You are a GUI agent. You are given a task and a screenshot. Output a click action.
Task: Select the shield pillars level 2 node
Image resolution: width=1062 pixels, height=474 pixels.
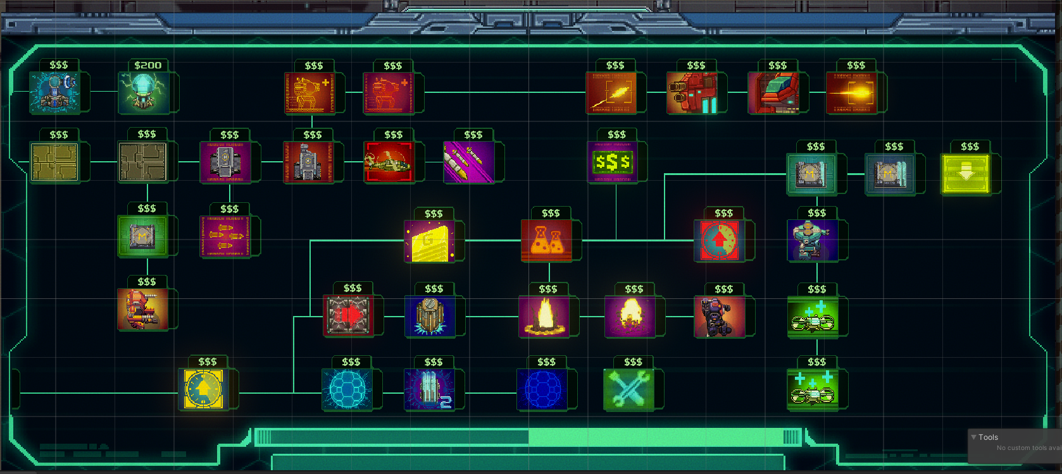[430, 389]
